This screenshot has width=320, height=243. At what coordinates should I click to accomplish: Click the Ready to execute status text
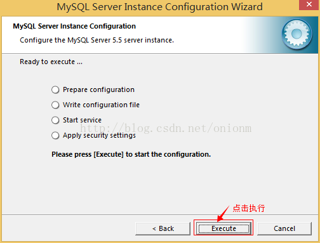(x=51, y=62)
